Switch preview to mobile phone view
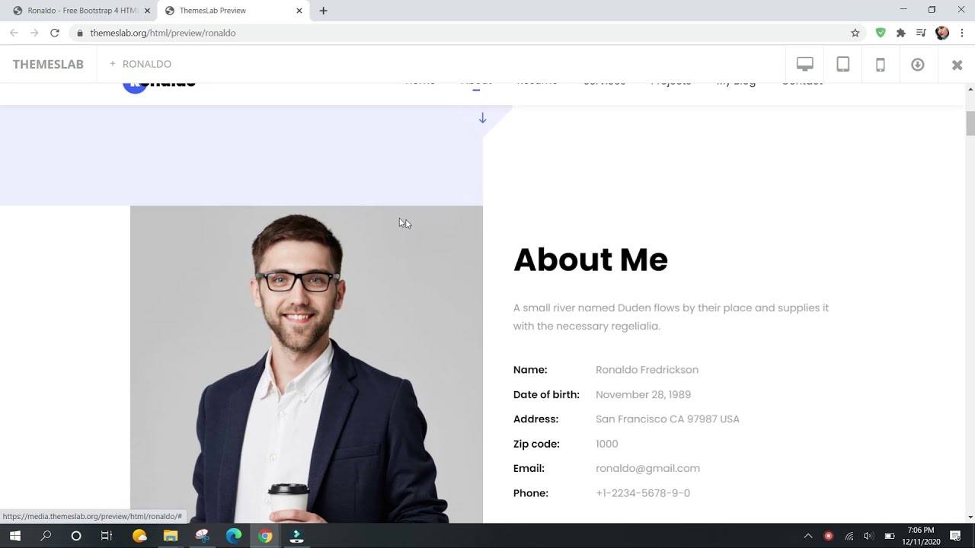 tap(881, 65)
